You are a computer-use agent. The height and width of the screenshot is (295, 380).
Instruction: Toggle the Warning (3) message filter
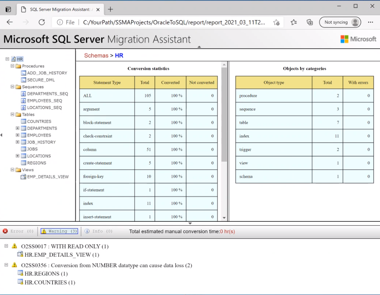coord(59,231)
